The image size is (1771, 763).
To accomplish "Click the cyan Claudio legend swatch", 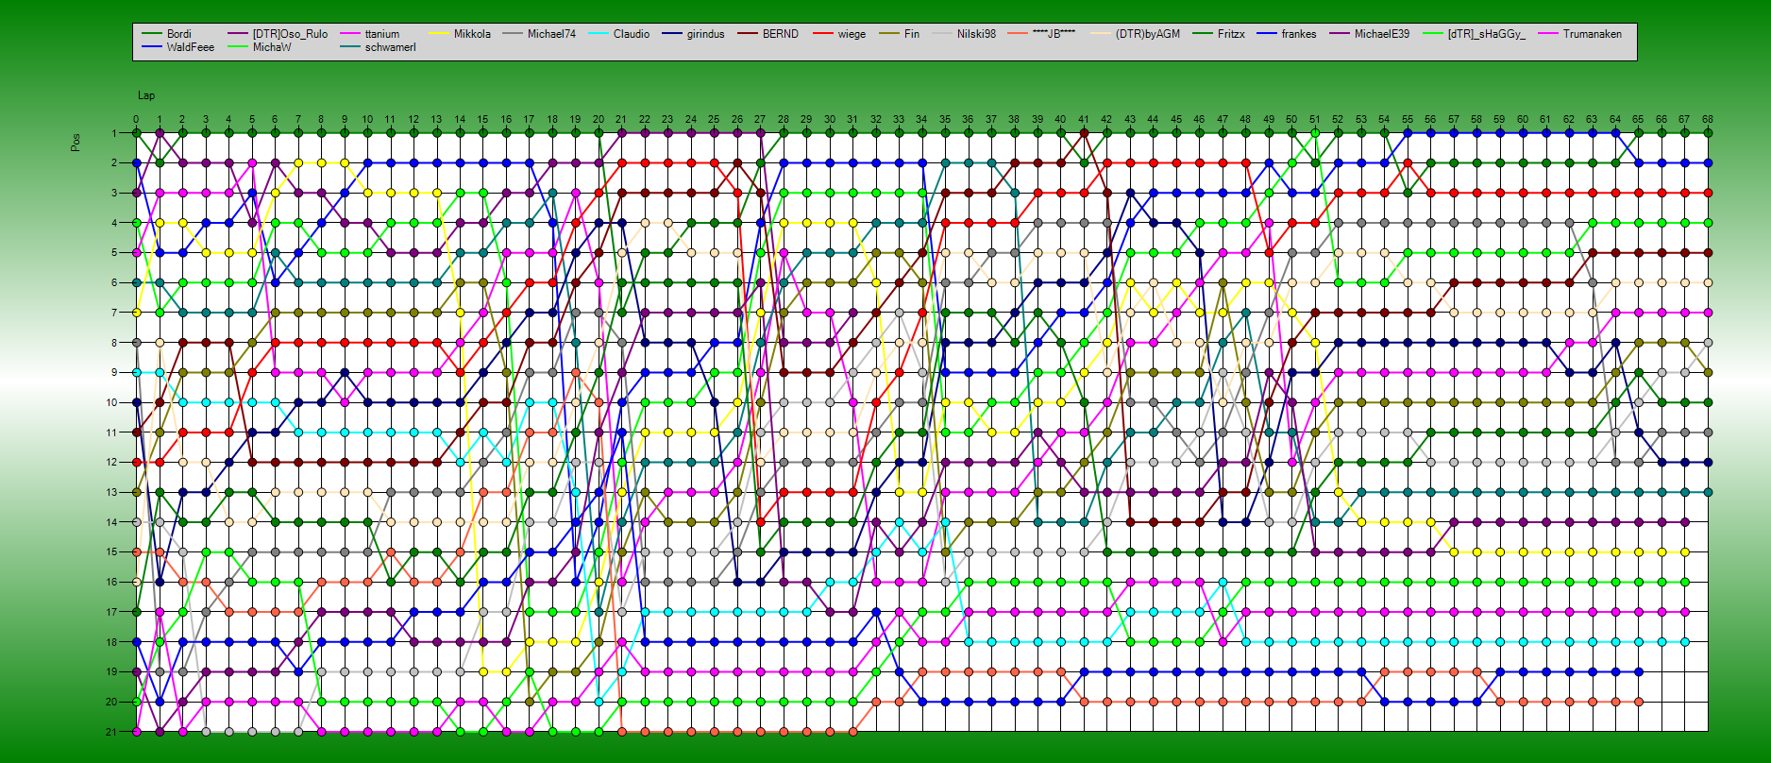I will [x=597, y=34].
